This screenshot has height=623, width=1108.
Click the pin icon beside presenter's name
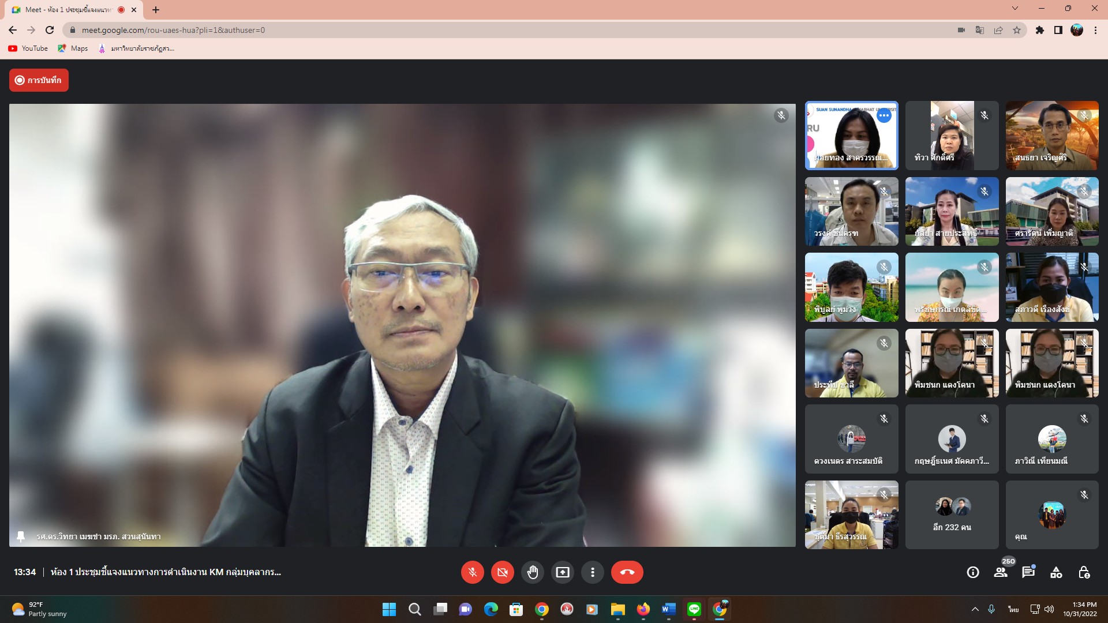click(x=21, y=536)
